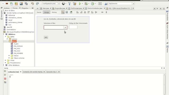Expand the Vistas folder

(6, 60)
